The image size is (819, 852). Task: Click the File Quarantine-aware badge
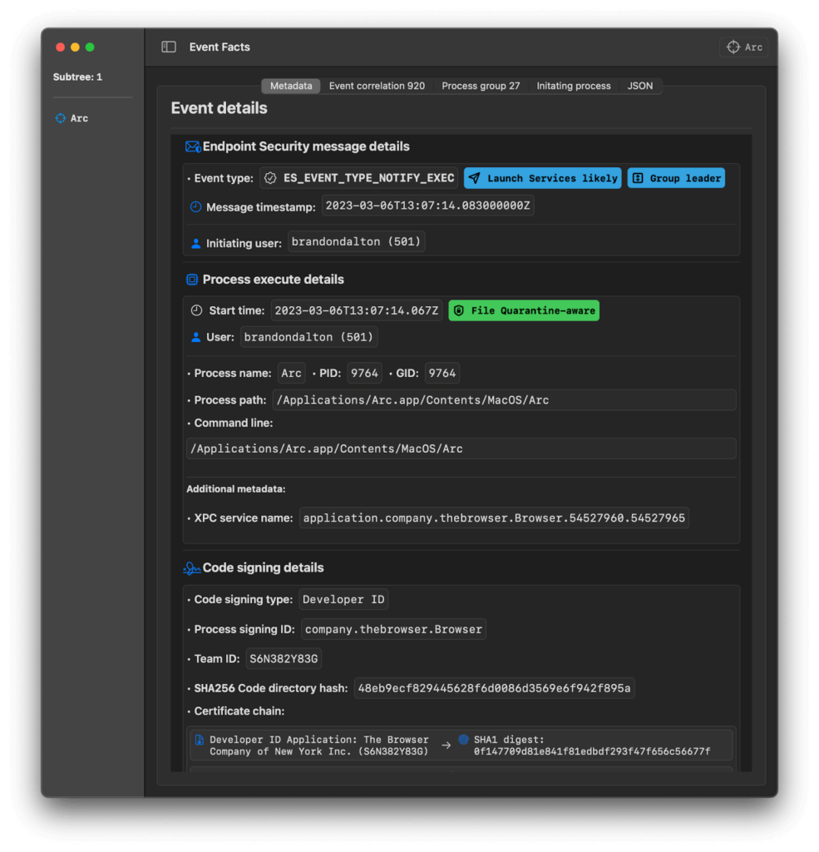[x=524, y=310]
